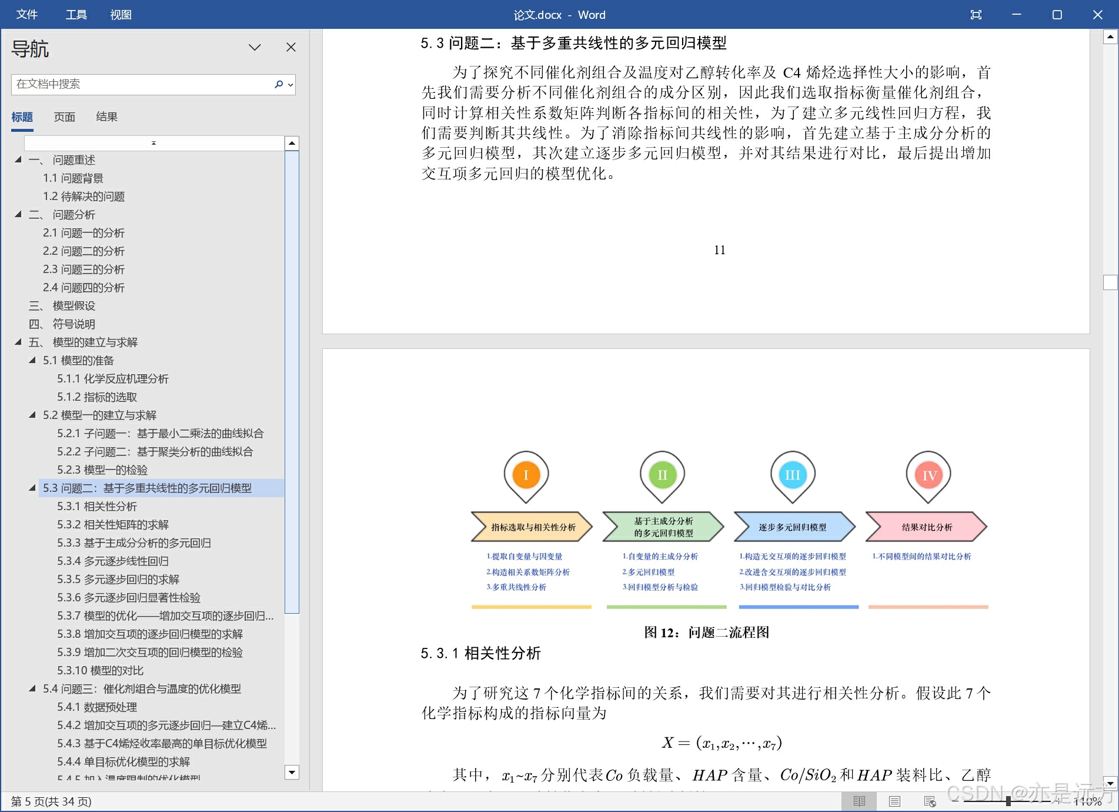Click navigation list scroll-down arrow
The height and width of the screenshot is (812, 1119).
click(x=292, y=771)
